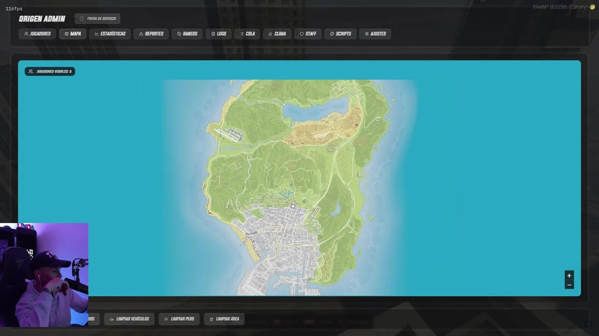599x336 pixels.
Task: Show the Cola queue tab
Action: coord(247,34)
